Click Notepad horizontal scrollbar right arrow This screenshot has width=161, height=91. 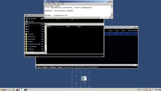point(110,17)
